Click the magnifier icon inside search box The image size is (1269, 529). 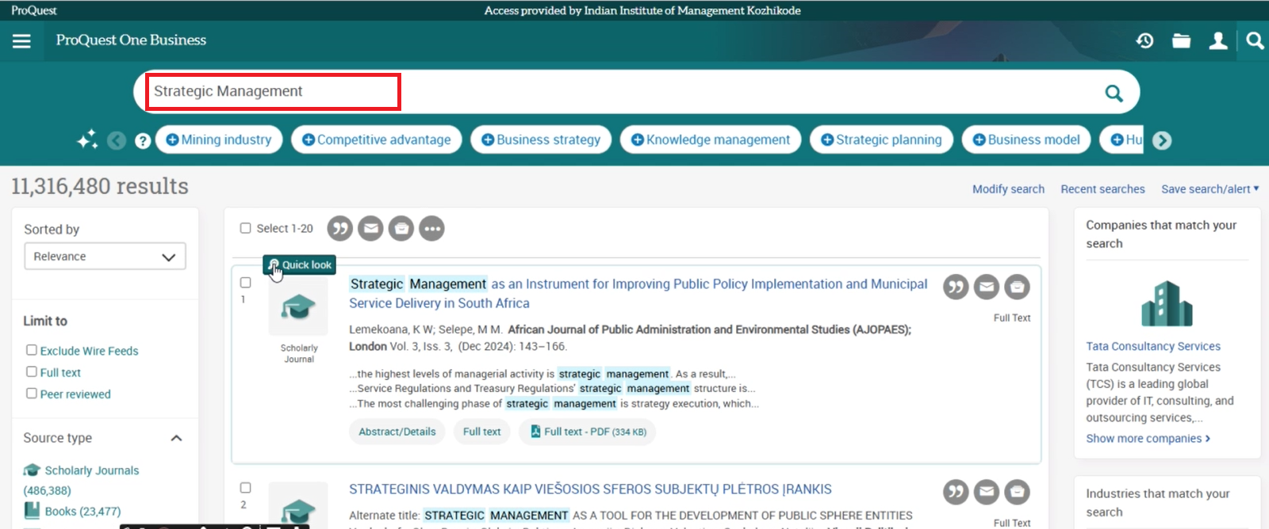tap(1114, 93)
